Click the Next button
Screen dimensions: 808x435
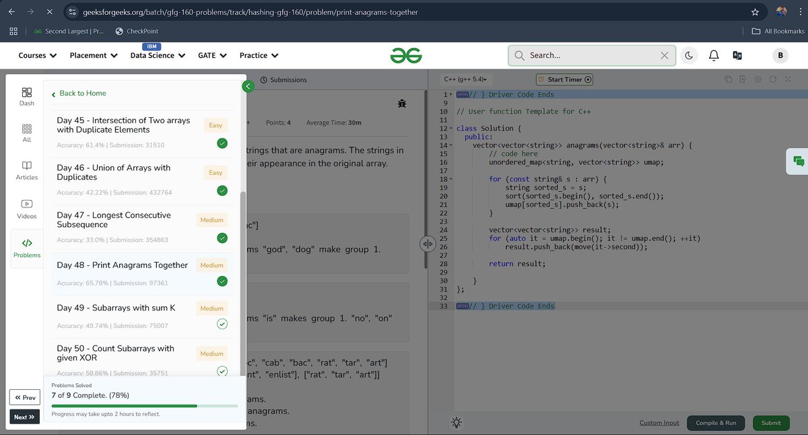pyautogui.click(x=25, y=417)
